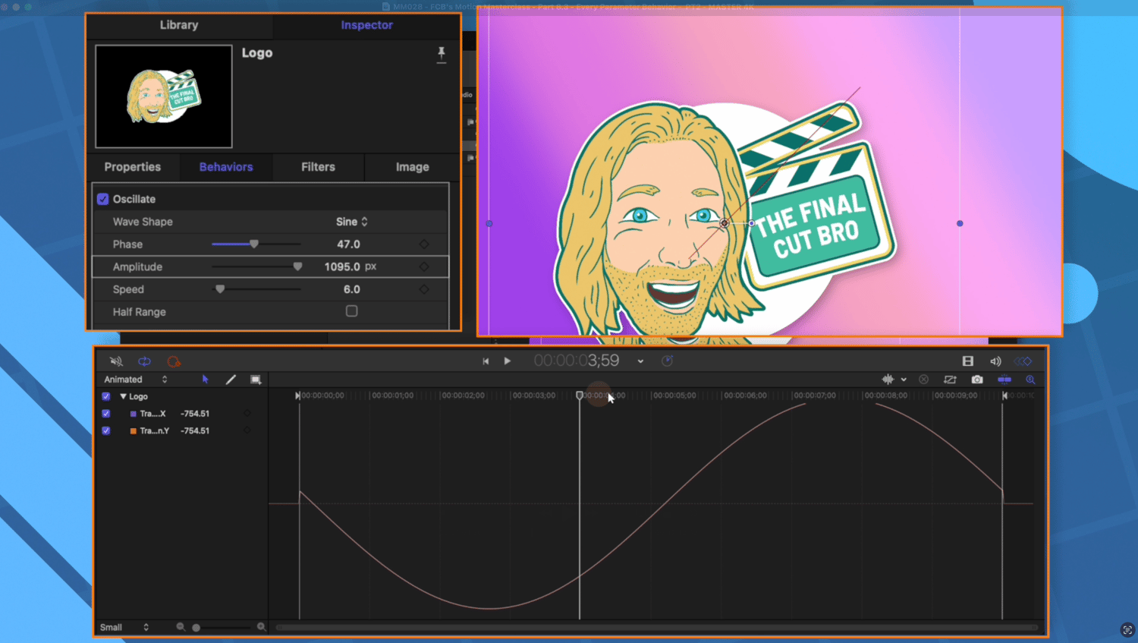Uncheck the Tra...X curve checkbox

pyautogui.click(x=106, y=414)
